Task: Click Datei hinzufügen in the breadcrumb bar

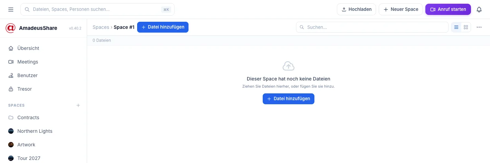Action: (x=163, y=27)
